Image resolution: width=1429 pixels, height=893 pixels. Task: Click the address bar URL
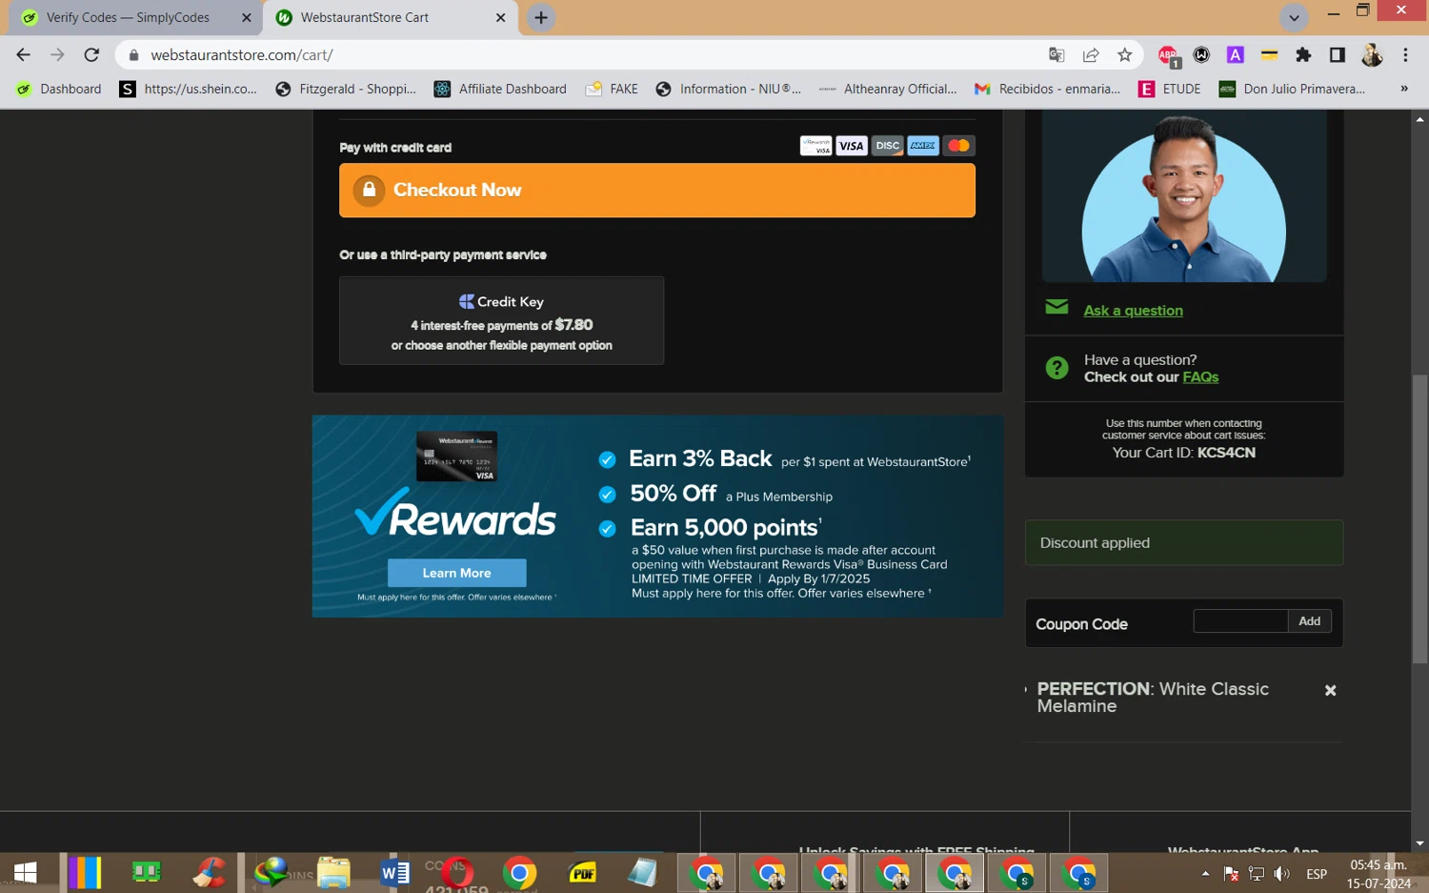[241, 55]
